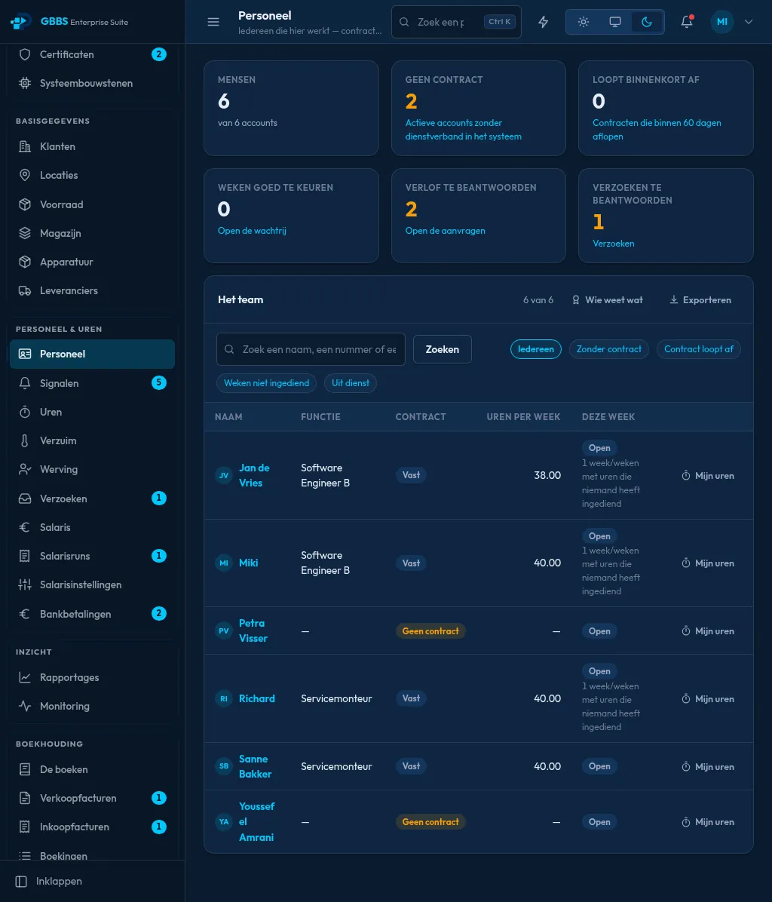Click the Salarisruns receipt icon
Viewport: 772px width, 902px height.
25,557
